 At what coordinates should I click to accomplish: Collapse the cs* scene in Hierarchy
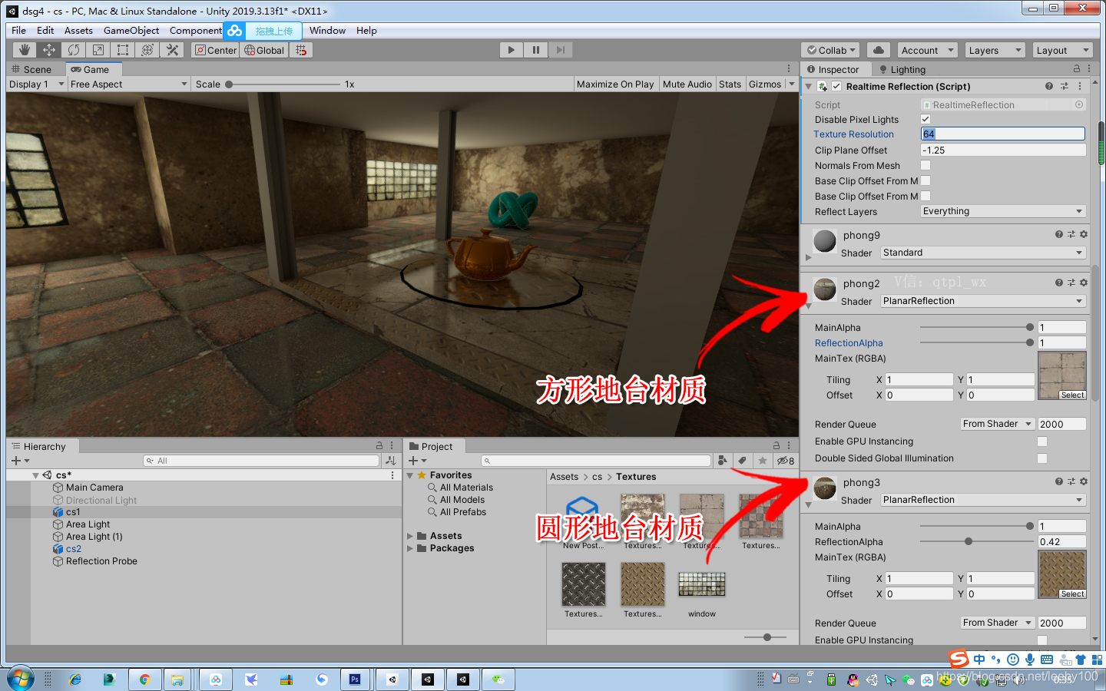pyautogui.click(x=35, y=475)
